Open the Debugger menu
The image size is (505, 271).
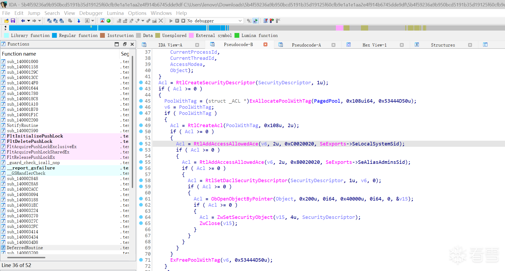(91, 13)
